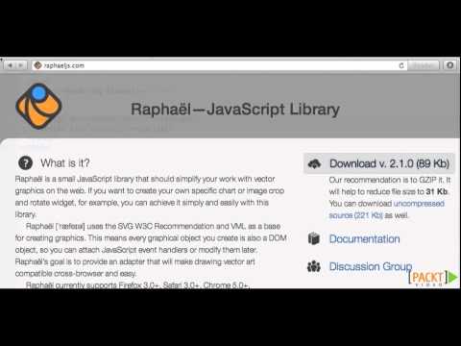Open the Documentation link
Screen dimensions: 461x346
pos(364,239)
